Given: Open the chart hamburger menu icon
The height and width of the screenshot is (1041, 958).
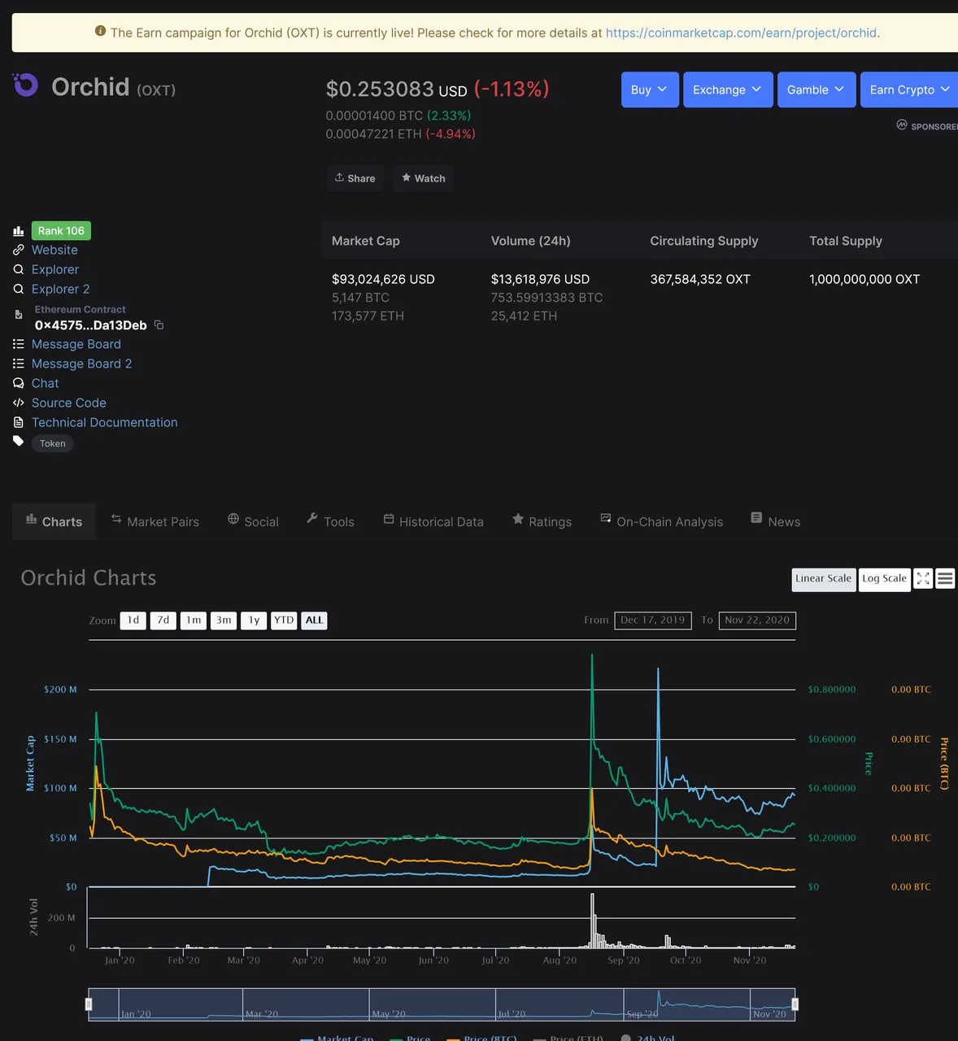Looking at the screenshot, I should tap(945, 578).
